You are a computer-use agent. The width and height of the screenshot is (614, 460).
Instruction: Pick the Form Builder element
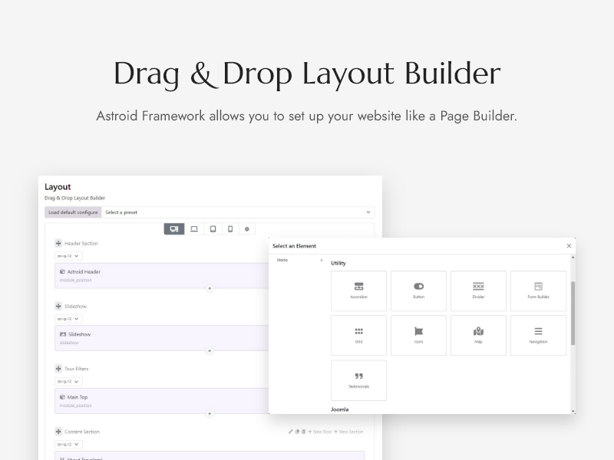pyautogui.click(x=538, y=291)
